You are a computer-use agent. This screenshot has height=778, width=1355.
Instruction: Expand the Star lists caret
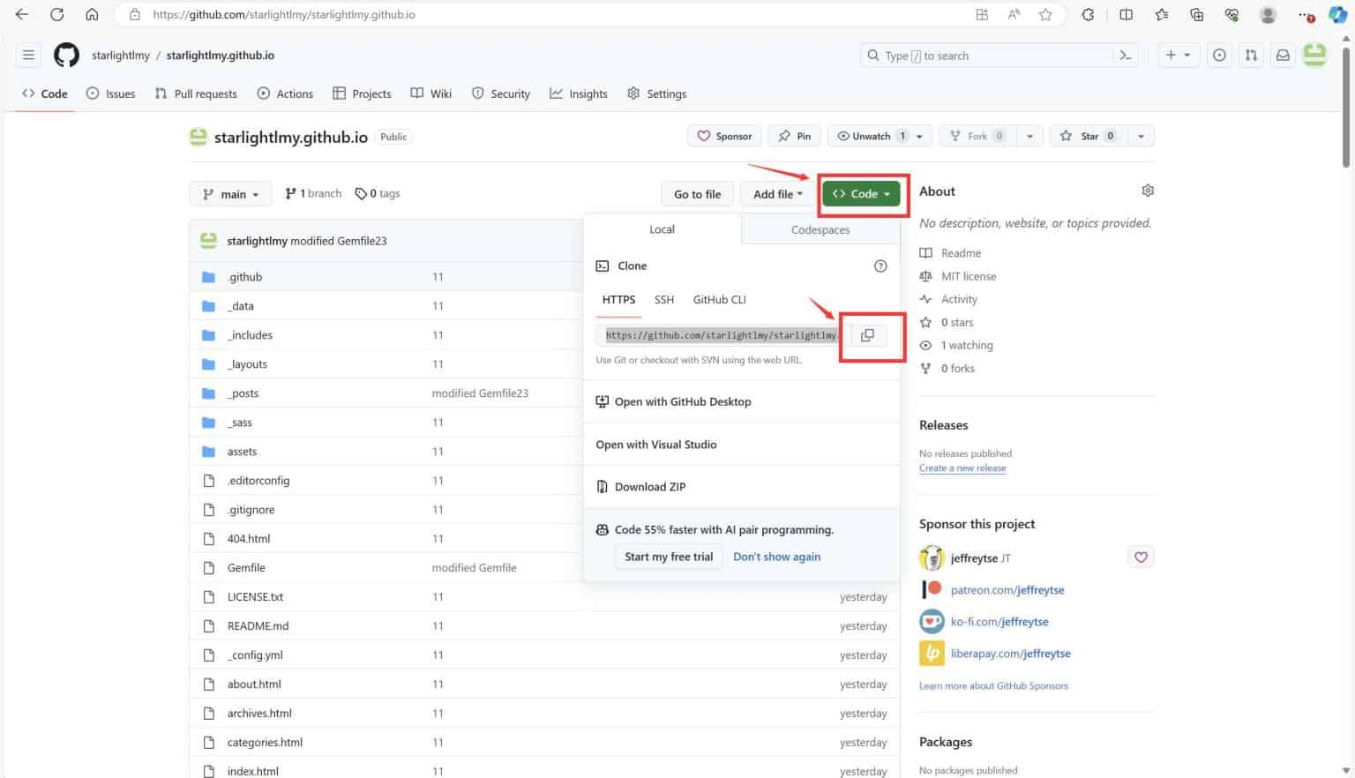click(1141, 136)
